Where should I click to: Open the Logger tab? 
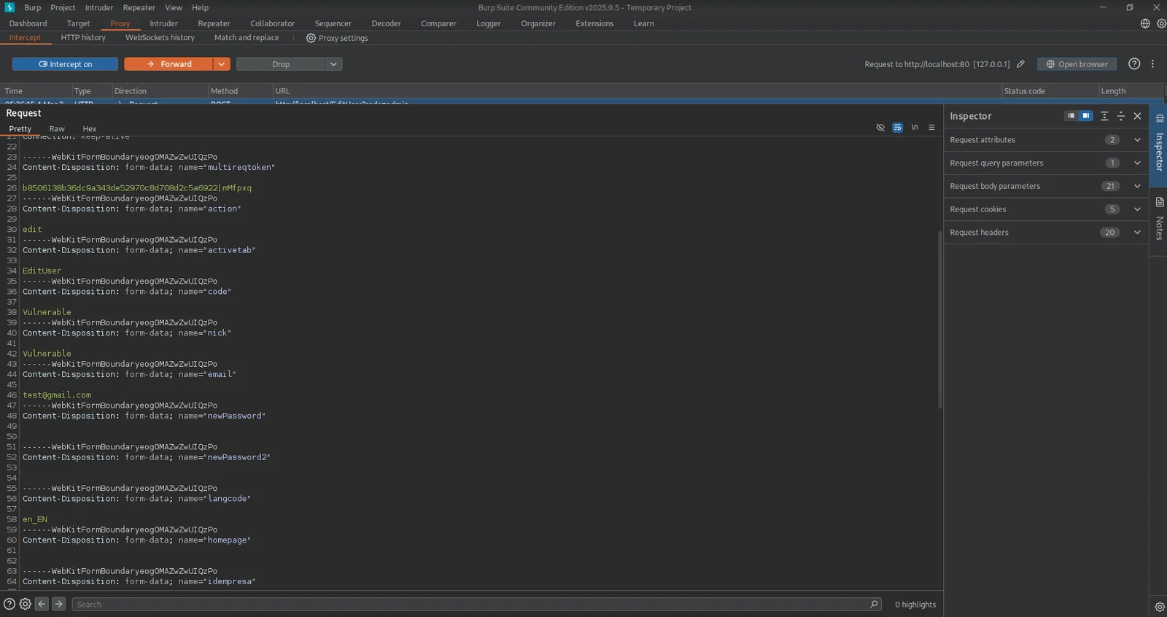489,23
